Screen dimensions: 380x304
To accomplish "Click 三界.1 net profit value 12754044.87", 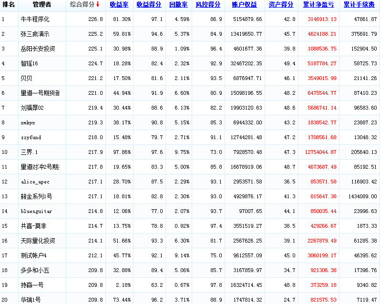I will point(320,152).
